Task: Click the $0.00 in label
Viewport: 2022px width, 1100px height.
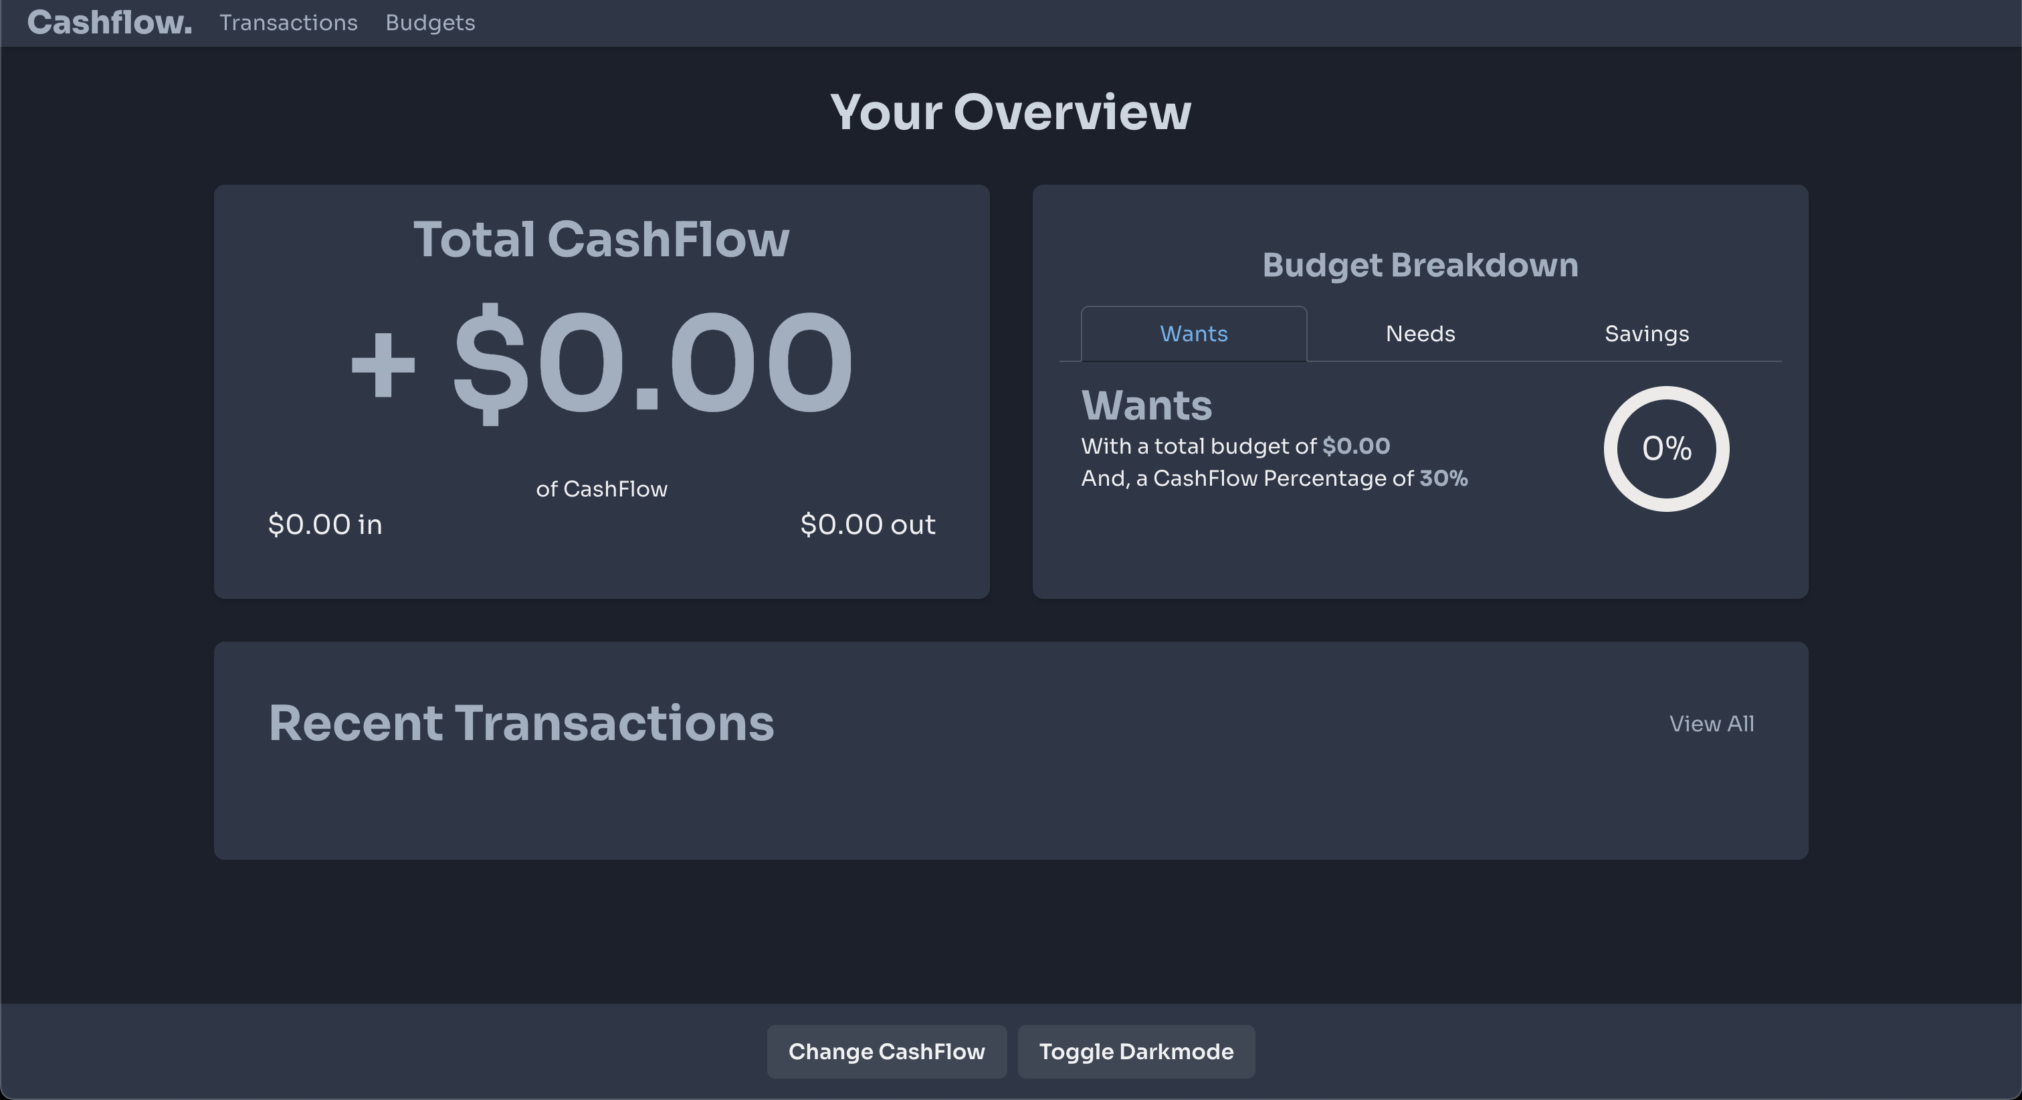Action: pyautogui.click(x=325, y=525)
